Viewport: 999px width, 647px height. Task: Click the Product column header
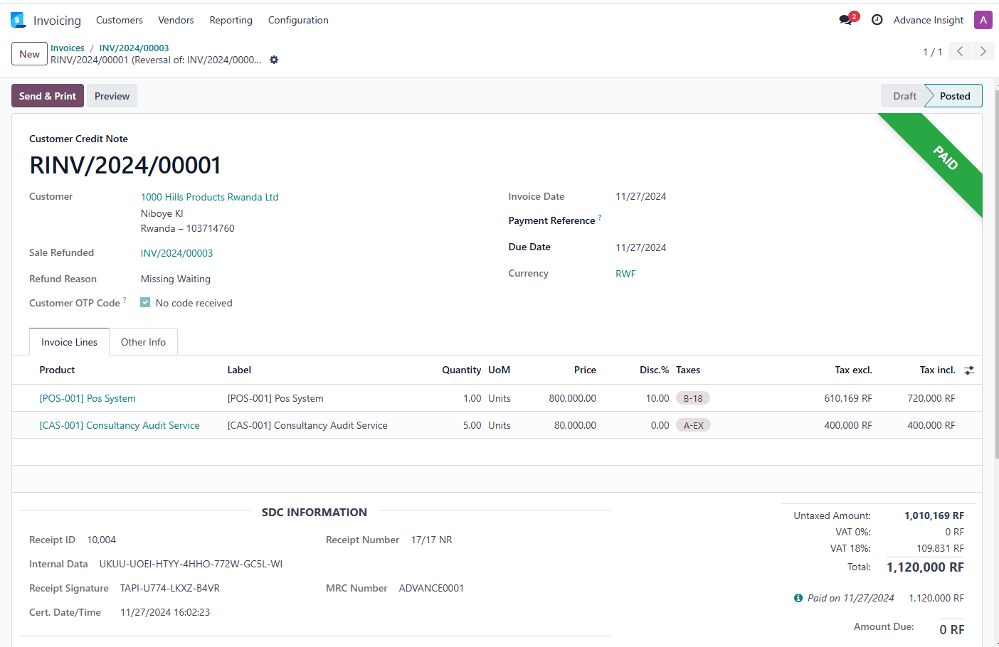point(57,370)
